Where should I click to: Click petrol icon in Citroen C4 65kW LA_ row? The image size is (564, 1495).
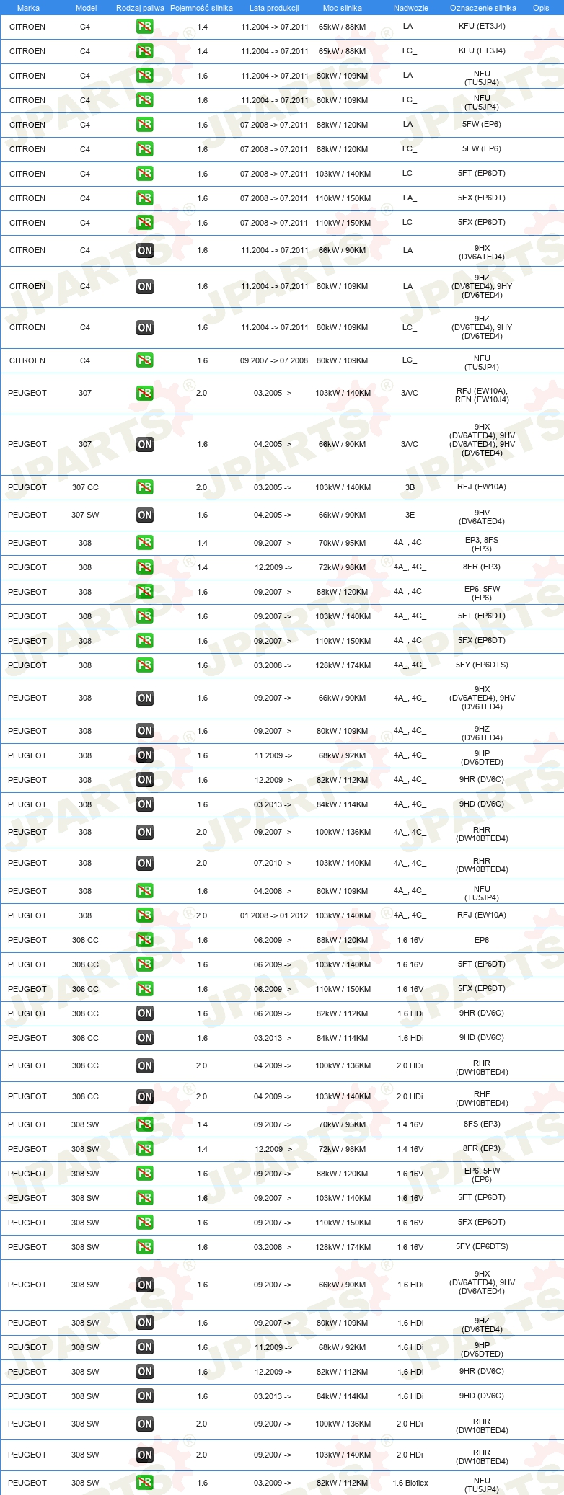145,27
